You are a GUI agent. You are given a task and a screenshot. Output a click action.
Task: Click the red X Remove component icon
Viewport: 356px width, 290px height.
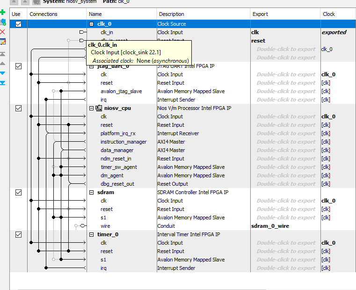(x=3, y=32)
